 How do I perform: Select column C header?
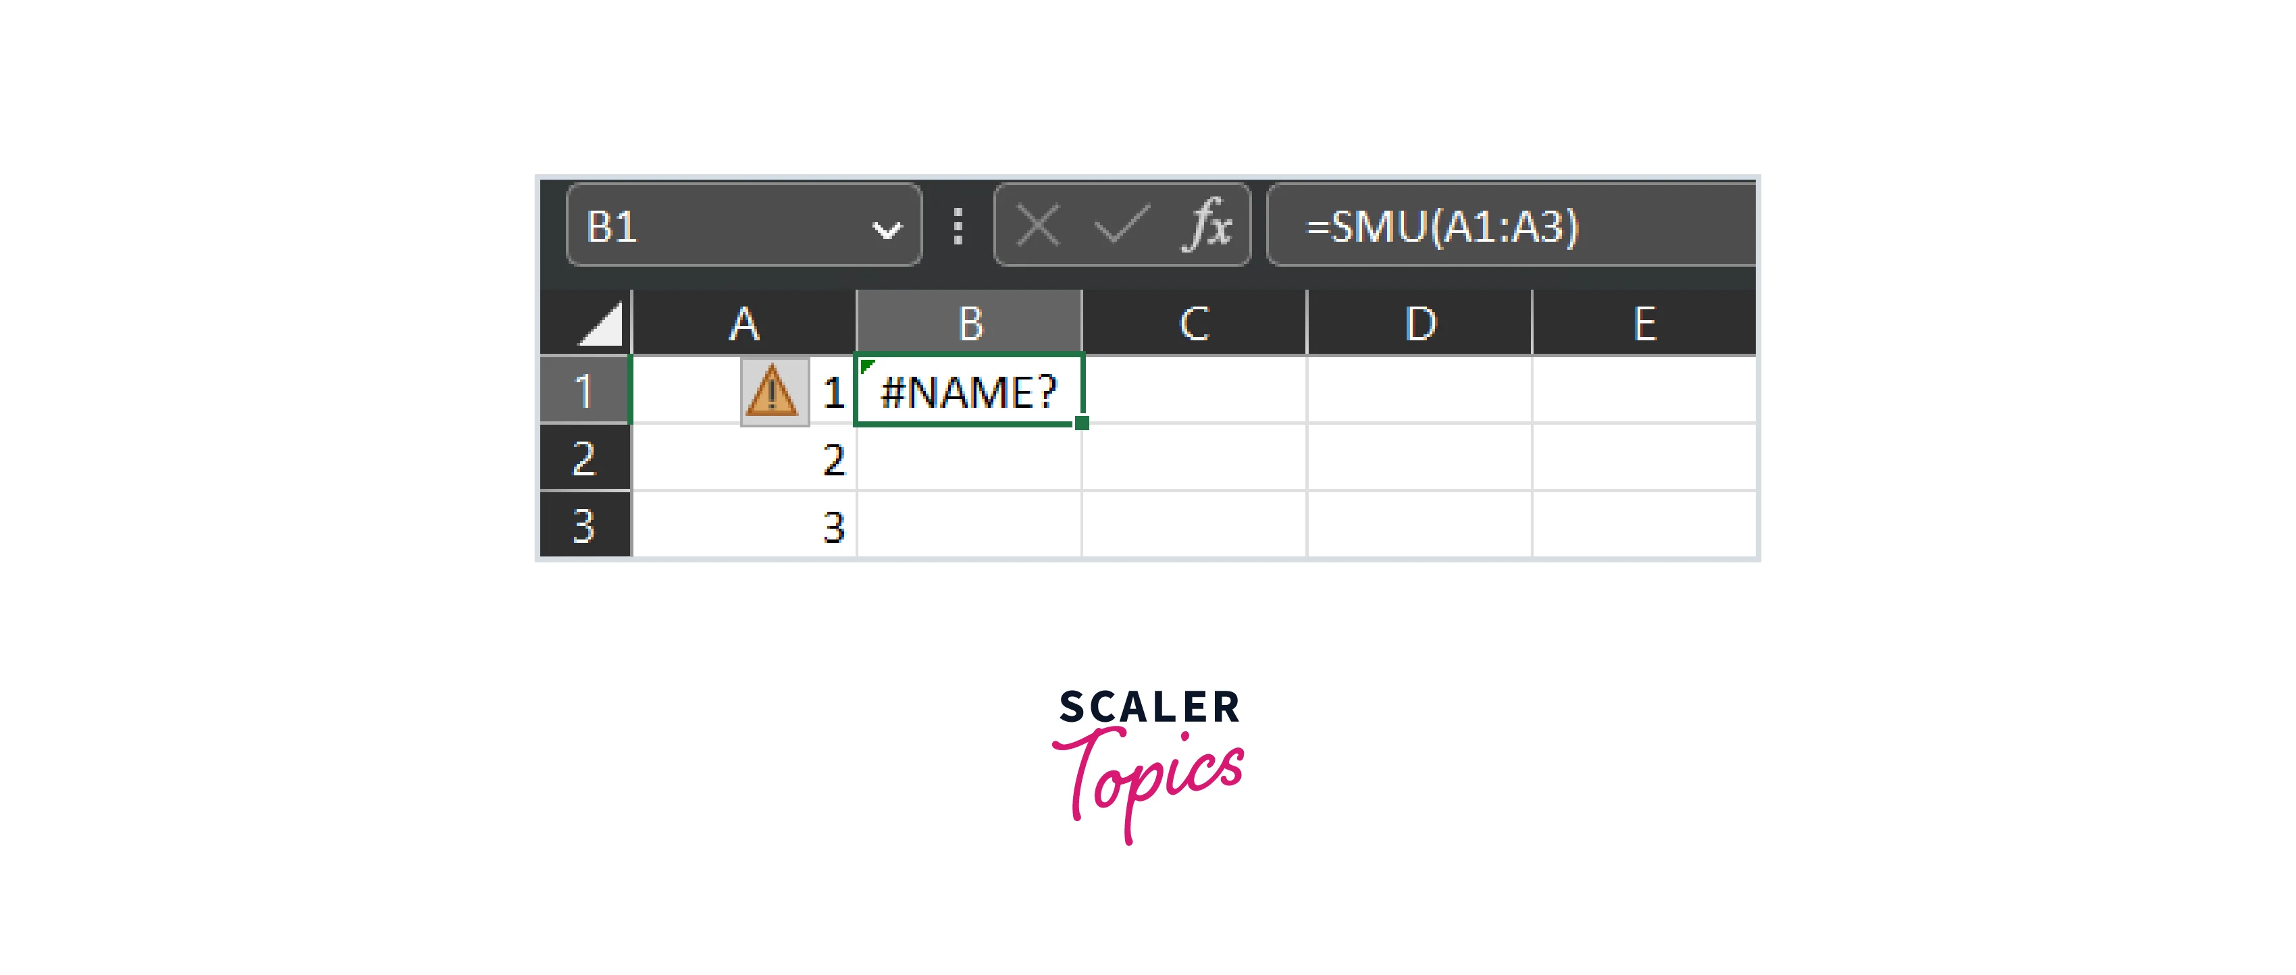pos(1195,323)
